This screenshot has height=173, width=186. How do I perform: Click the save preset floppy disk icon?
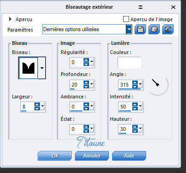click(140, 29)
